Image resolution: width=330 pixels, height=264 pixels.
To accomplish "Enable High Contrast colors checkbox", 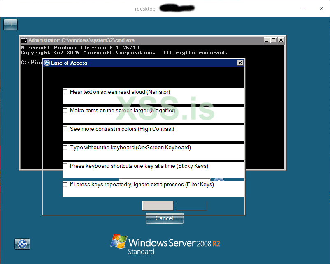I will pos(65,129).
